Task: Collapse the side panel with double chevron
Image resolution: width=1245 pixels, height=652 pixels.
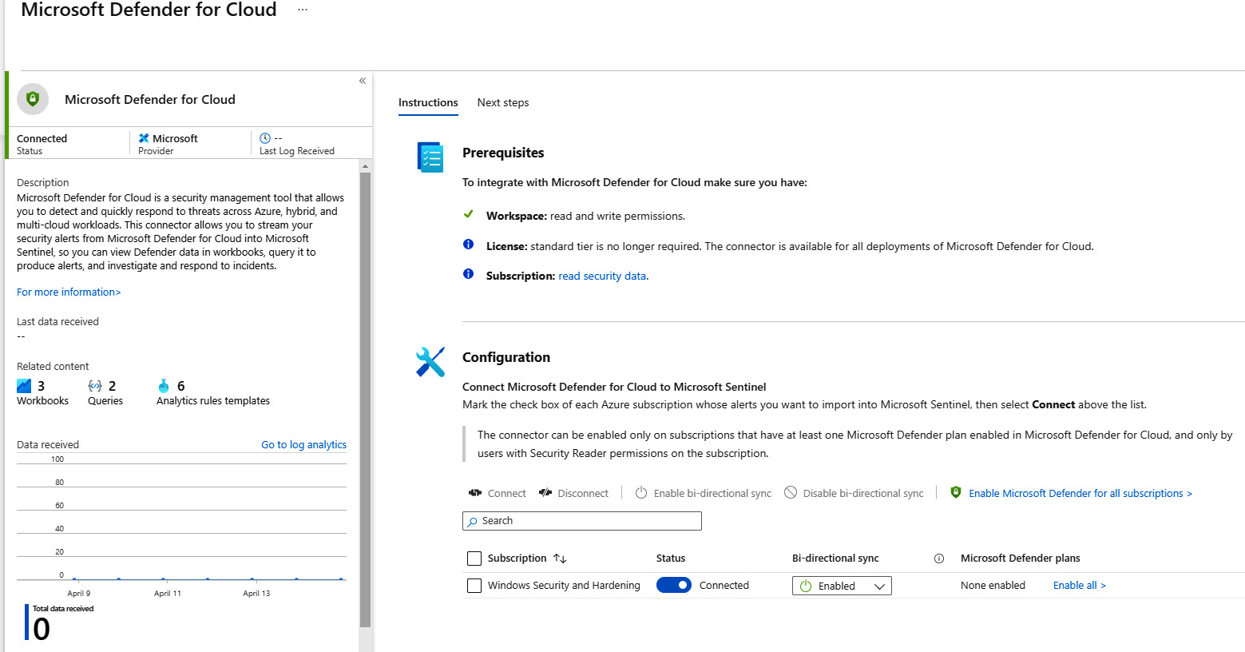Action: [363, 81]
